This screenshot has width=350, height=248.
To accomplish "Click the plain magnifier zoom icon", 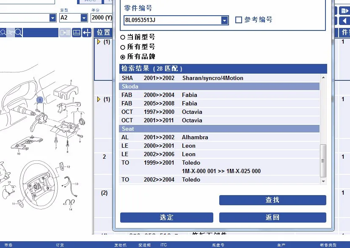I will pyautogui.click(x=18, y=33).
